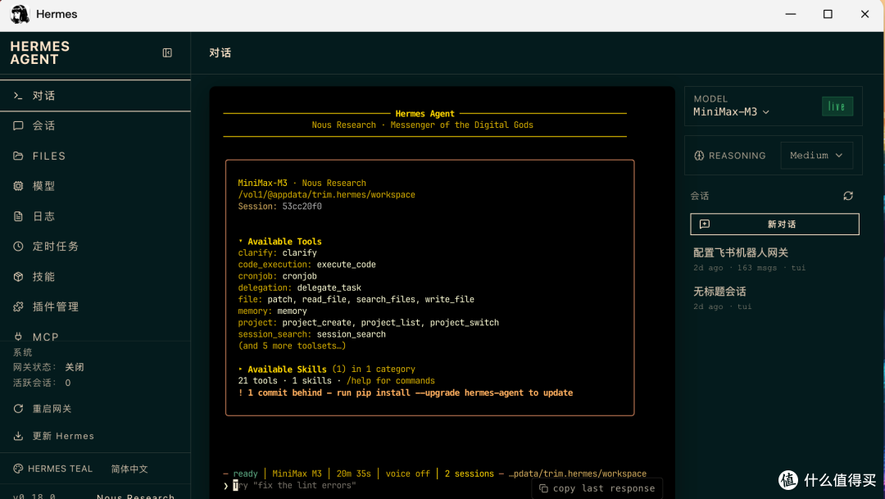The image size is (885, 499).
Task: Click the MiniMax M3 status bar entry
Action: (297, 474)
